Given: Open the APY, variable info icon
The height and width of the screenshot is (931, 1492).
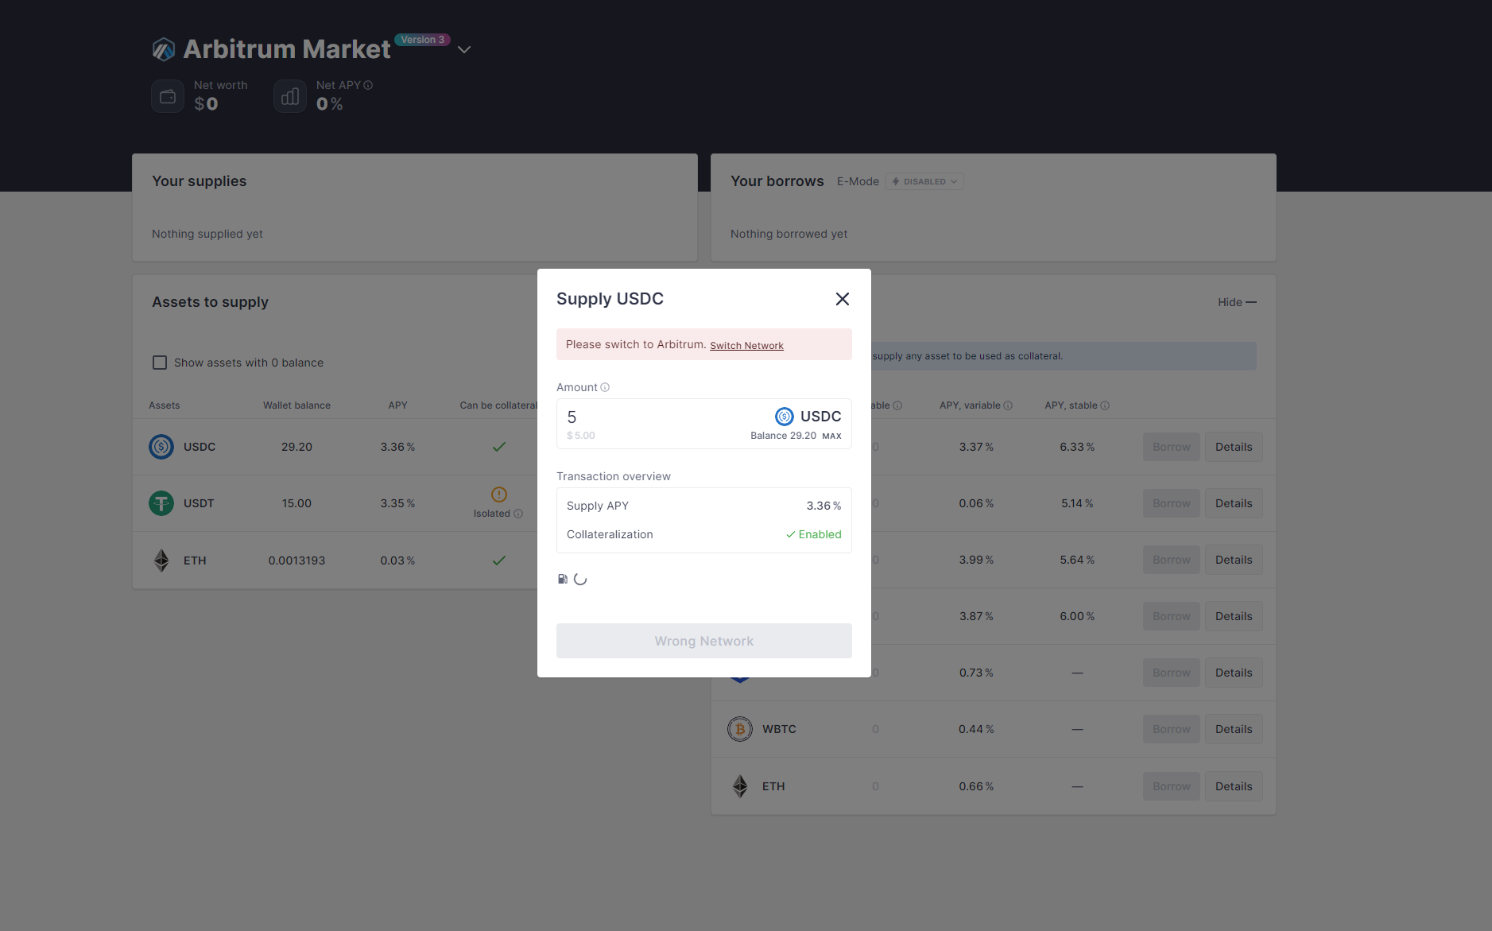Looking at the screenshot, I should point(1008,405).
